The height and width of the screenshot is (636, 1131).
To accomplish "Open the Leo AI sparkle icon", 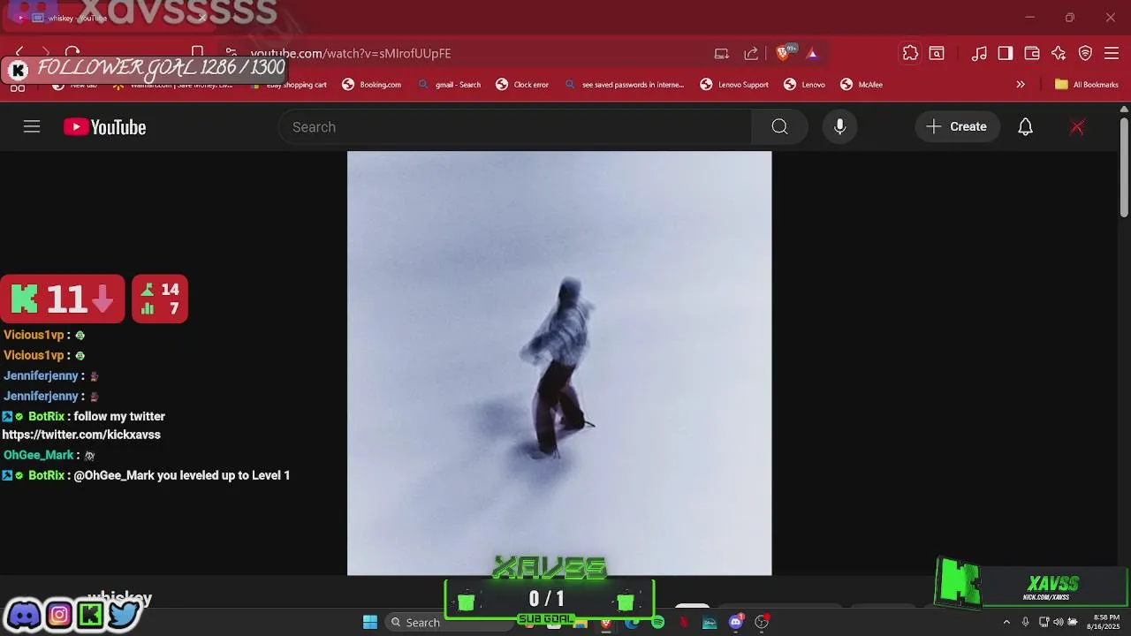I will [1059, 53].
